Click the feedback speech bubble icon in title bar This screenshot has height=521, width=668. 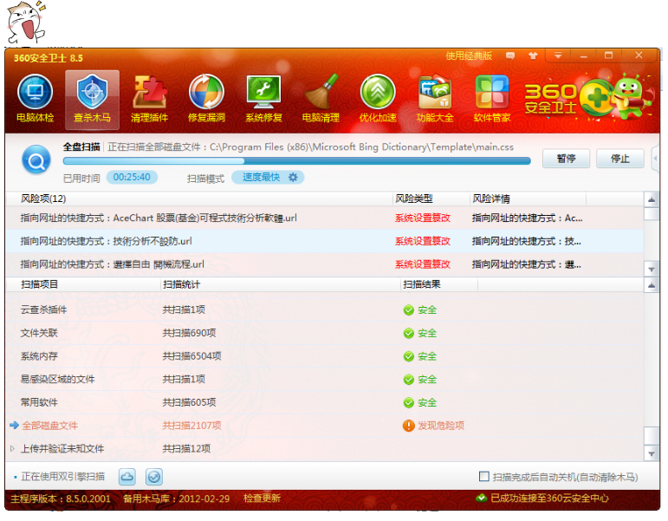pos(510,55)
